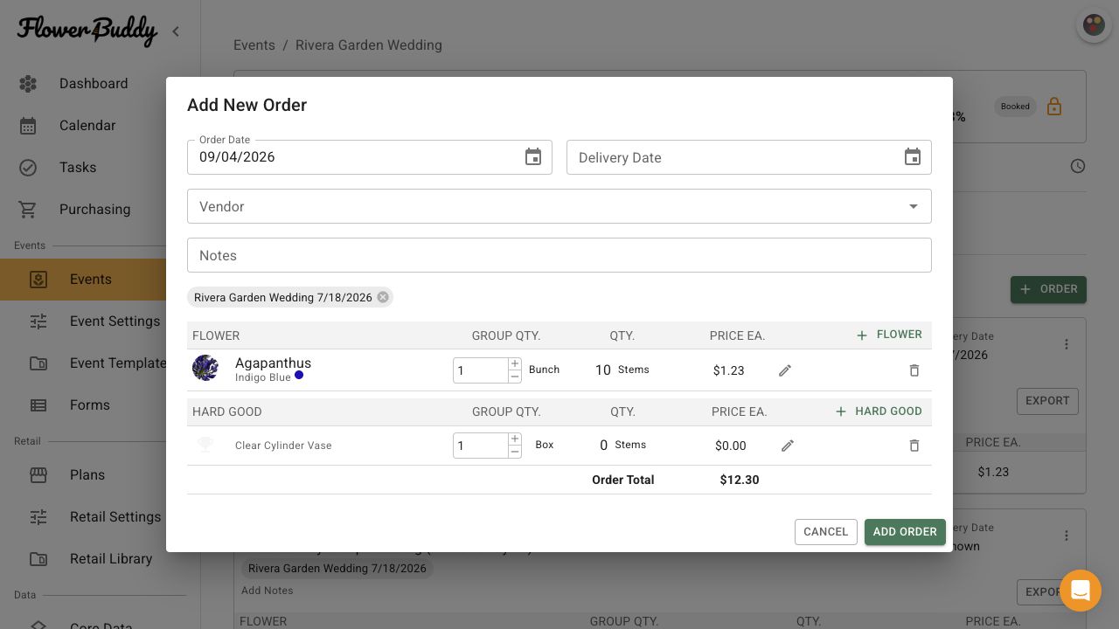Remove the Rivera Garden Wedding chip
Image resolution: width=1119 pixels, height=629 pixels.
pos(383,297)
